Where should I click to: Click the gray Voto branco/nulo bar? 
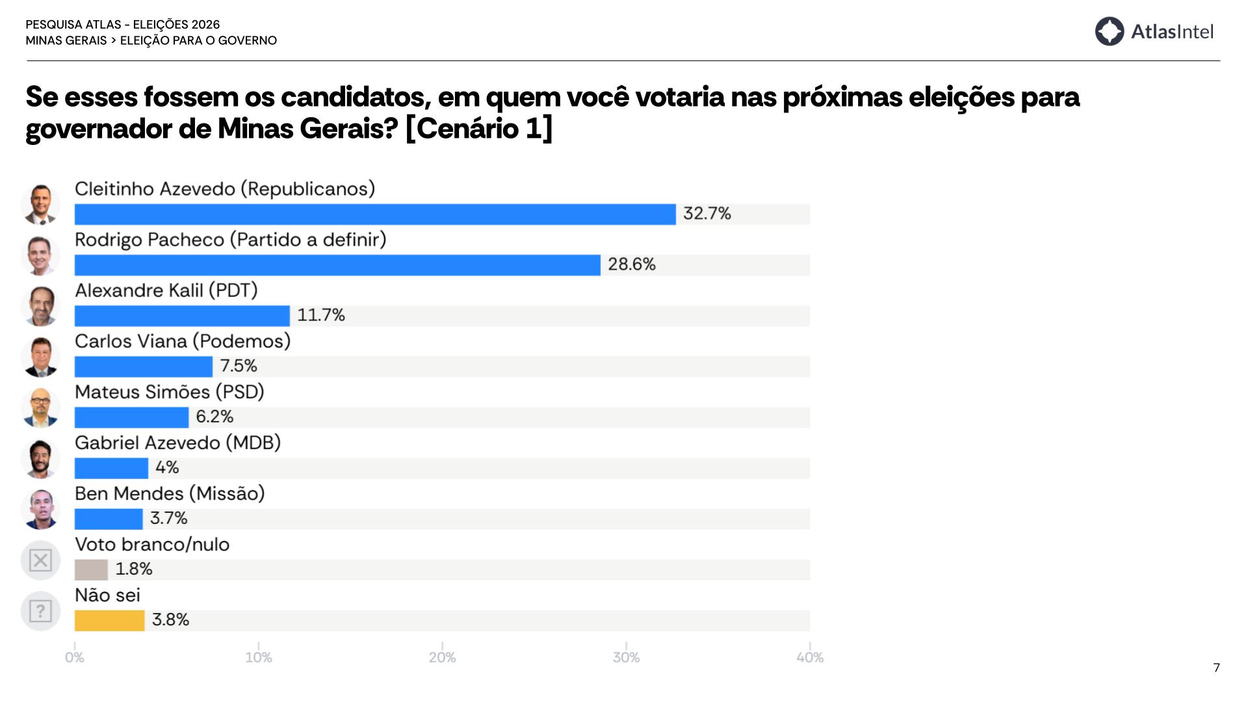point(91,570)
